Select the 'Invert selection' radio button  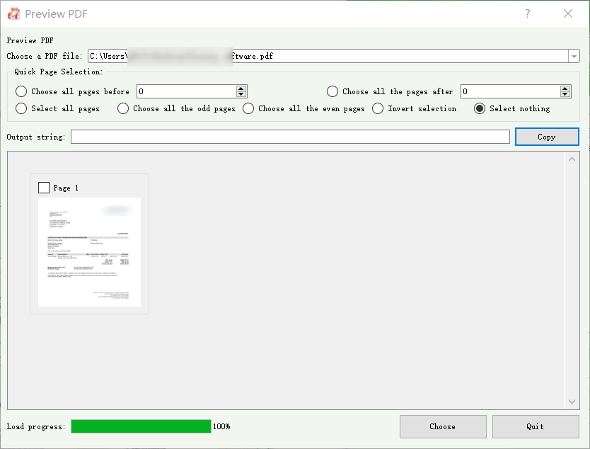[378, 108]
